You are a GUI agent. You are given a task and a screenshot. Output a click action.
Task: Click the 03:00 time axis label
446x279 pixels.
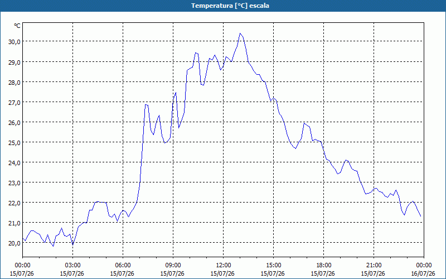(73, 266)
